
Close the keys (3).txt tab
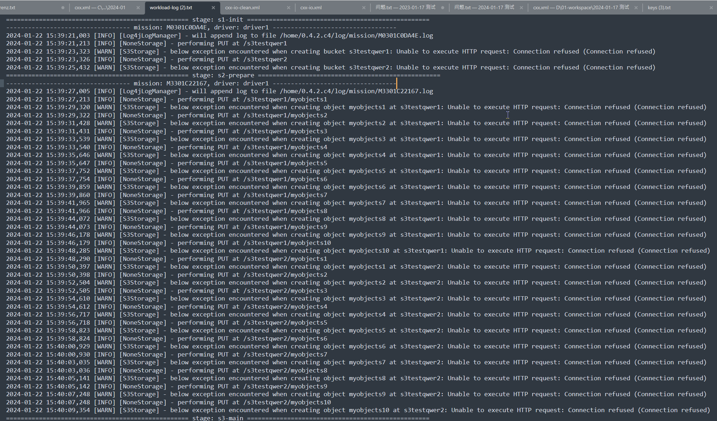(x=711, y=7)
